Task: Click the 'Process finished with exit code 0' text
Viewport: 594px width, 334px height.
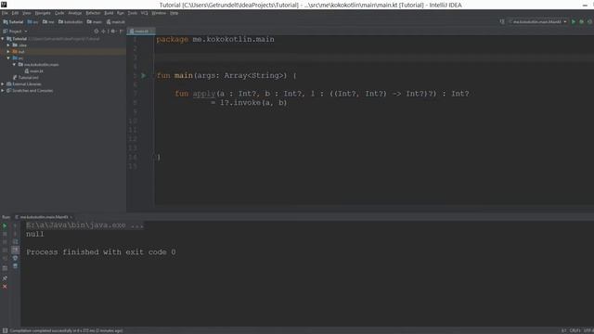Action: pyautogui.click(x=101, y=252)
